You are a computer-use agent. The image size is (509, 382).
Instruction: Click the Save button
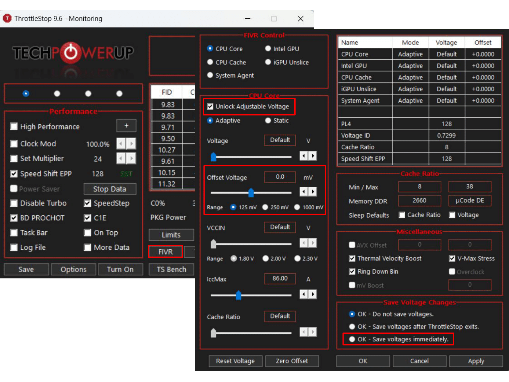pyautogui.click(x=26, y=269)
